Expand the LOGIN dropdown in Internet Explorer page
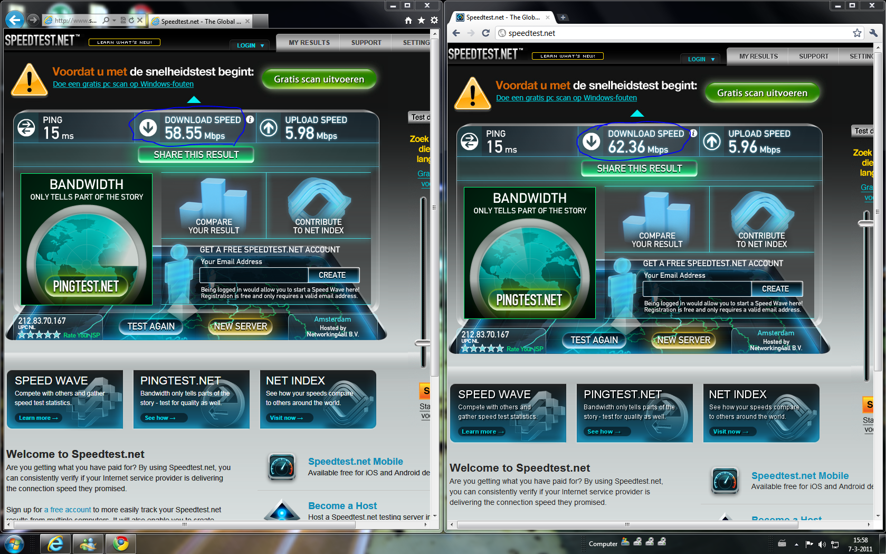This screenshot has height=554, width=886. point(250,45)
